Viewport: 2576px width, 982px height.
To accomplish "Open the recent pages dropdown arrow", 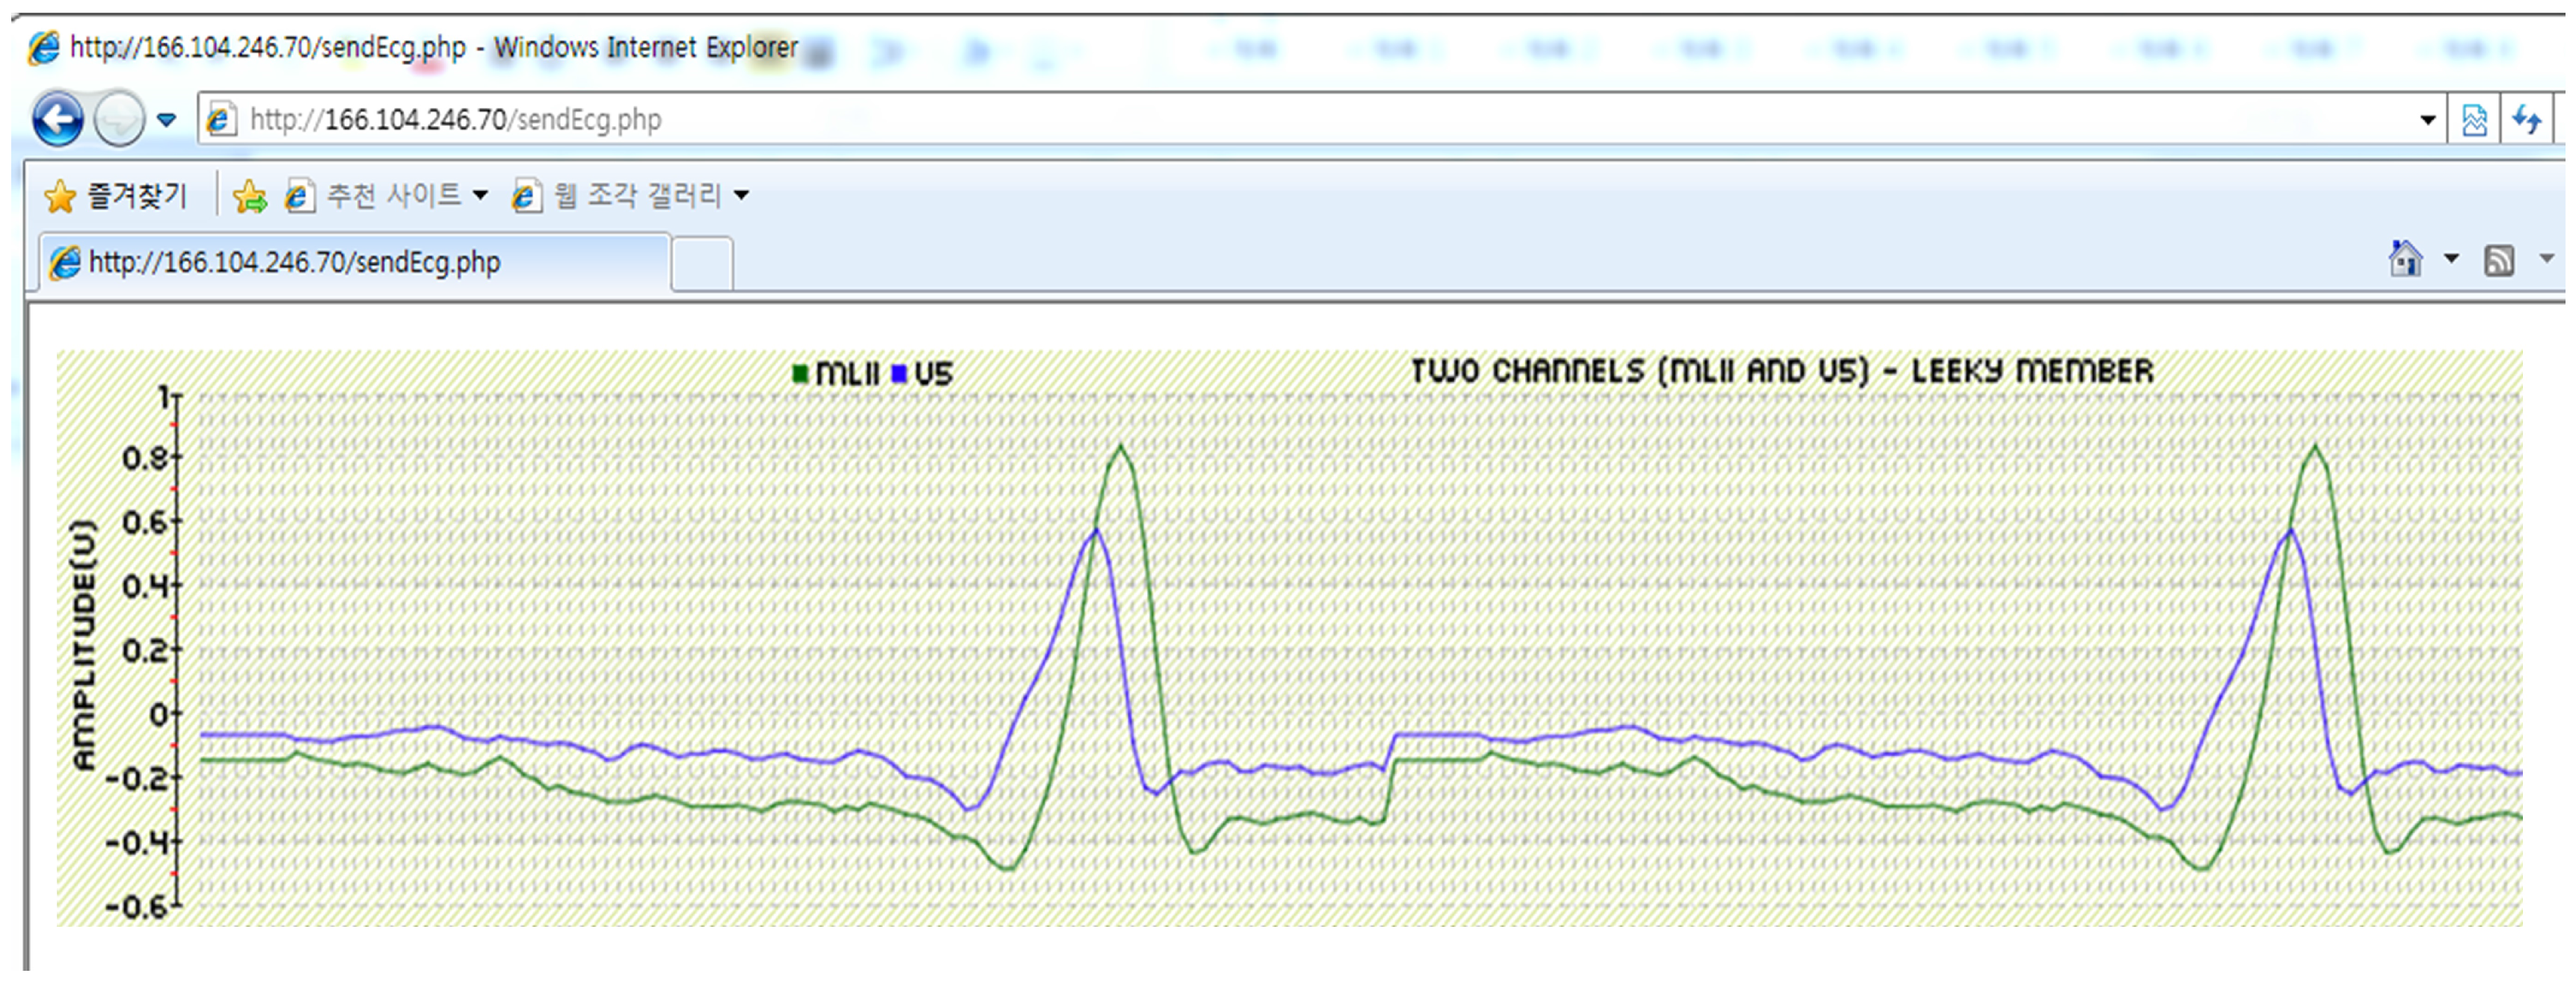I will pos(167,120).
